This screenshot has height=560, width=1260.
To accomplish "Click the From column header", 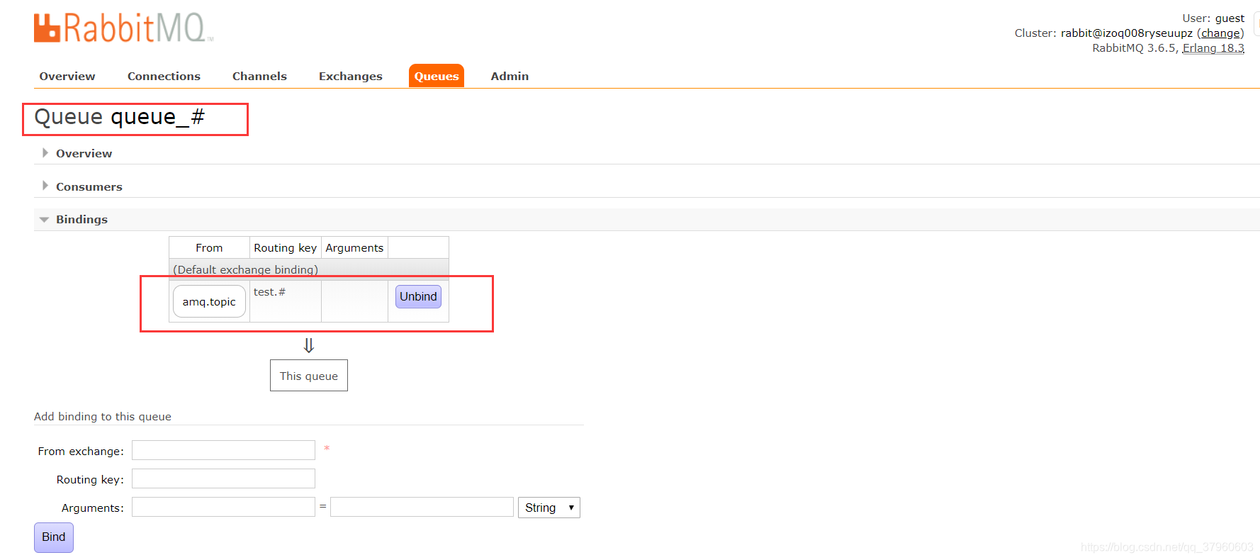I will coord(209,247).
